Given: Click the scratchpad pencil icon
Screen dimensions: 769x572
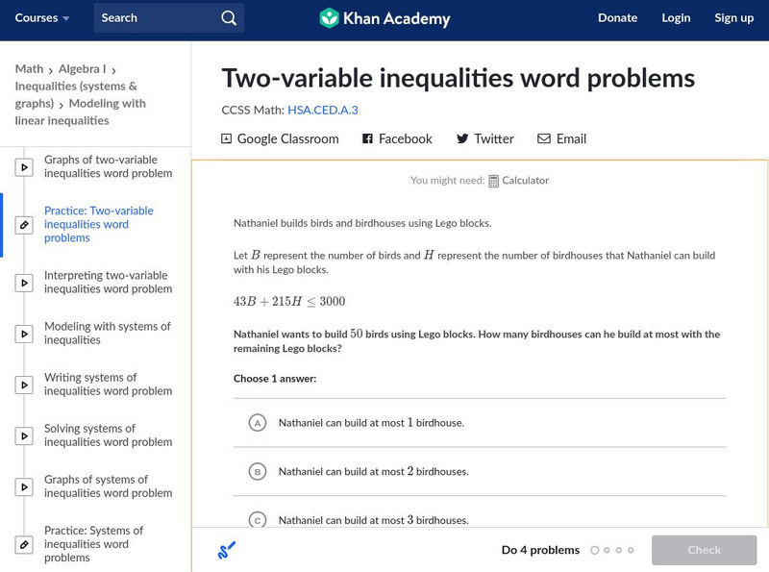Looking at the screenshot, I should pyautogui.click(x=227, y=551).
